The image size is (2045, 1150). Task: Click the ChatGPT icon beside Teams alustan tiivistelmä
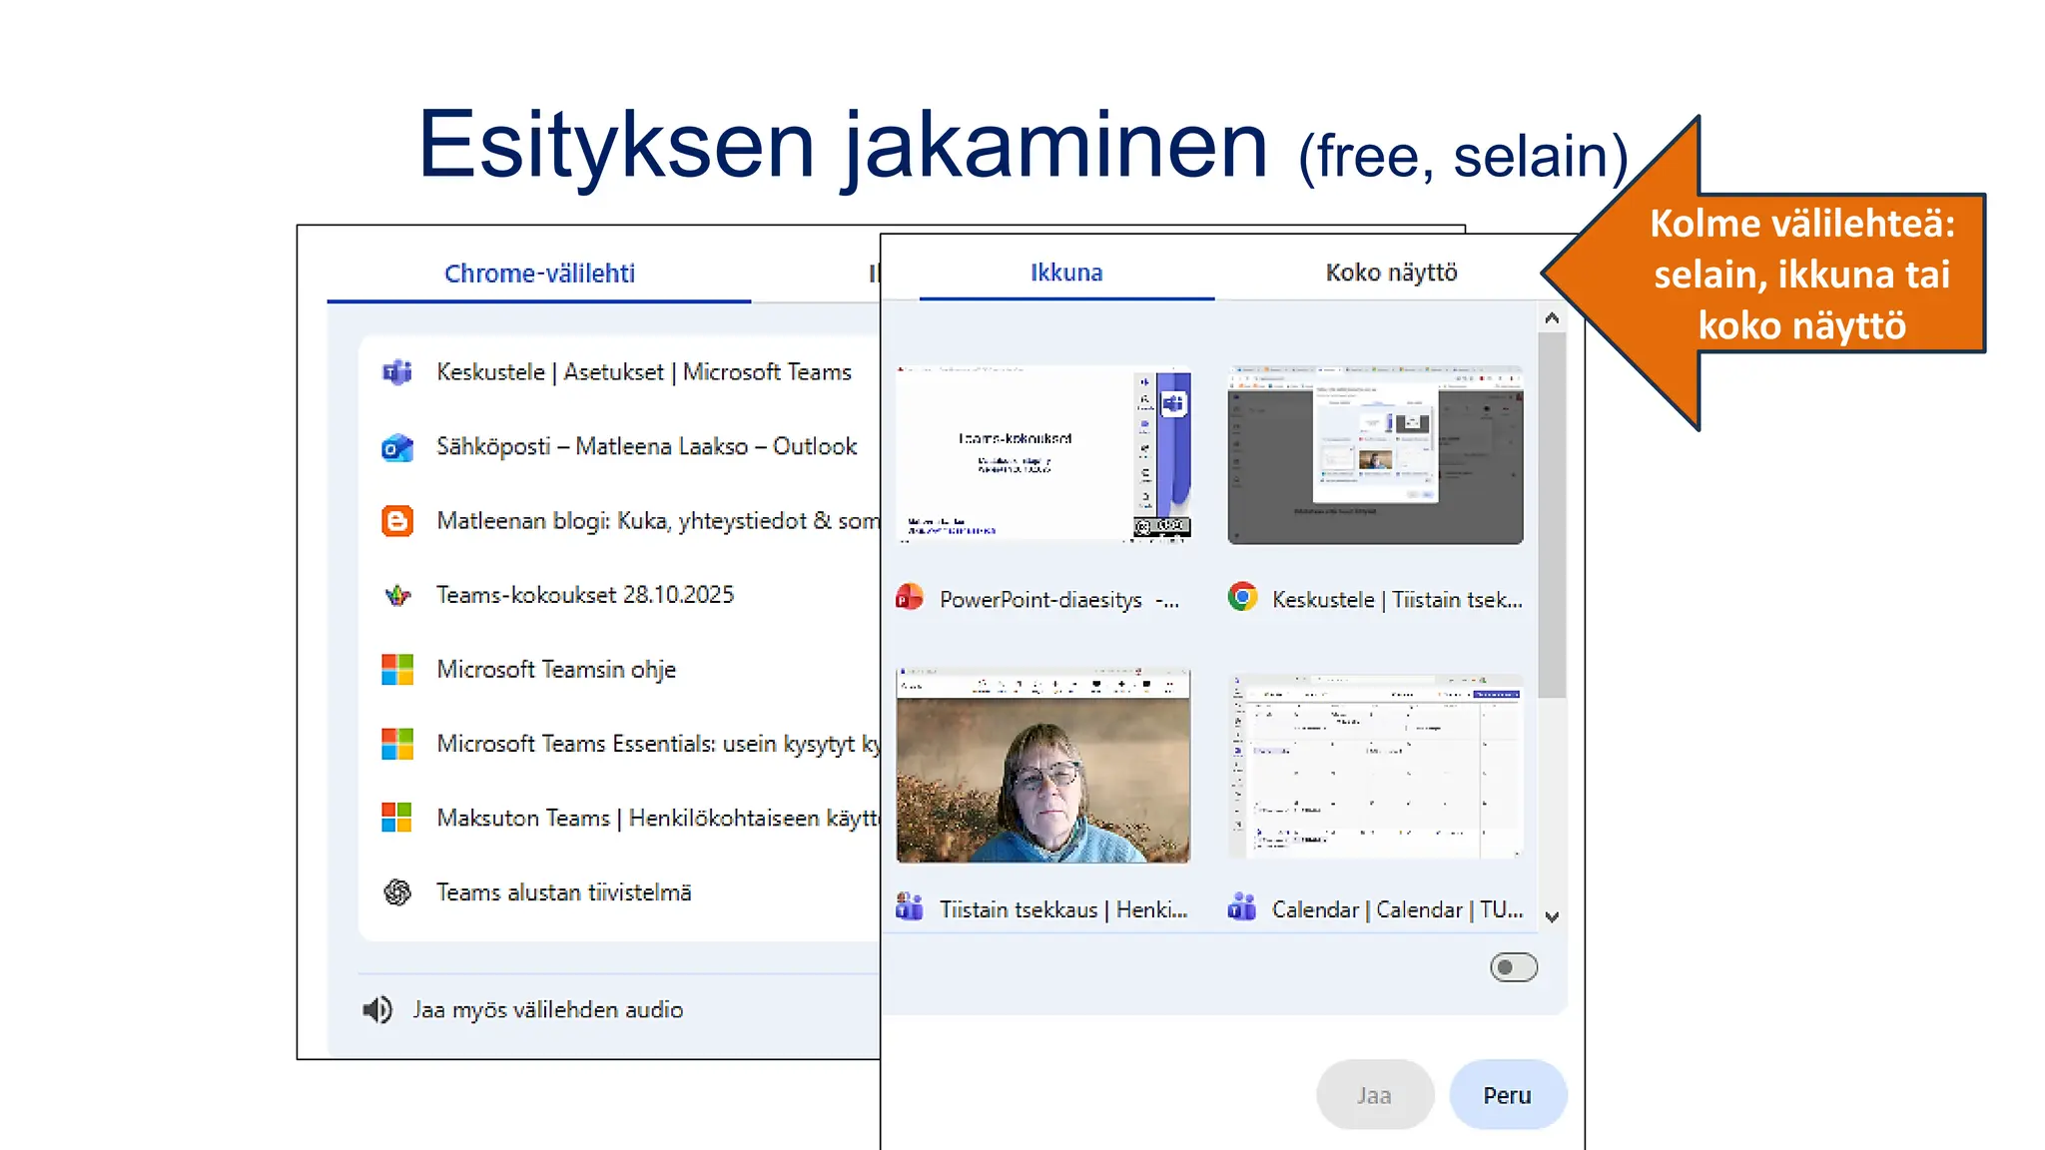(x=397, y=892)
